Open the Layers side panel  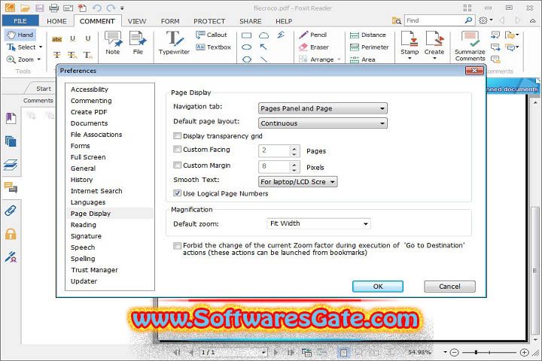pos(11,165)
